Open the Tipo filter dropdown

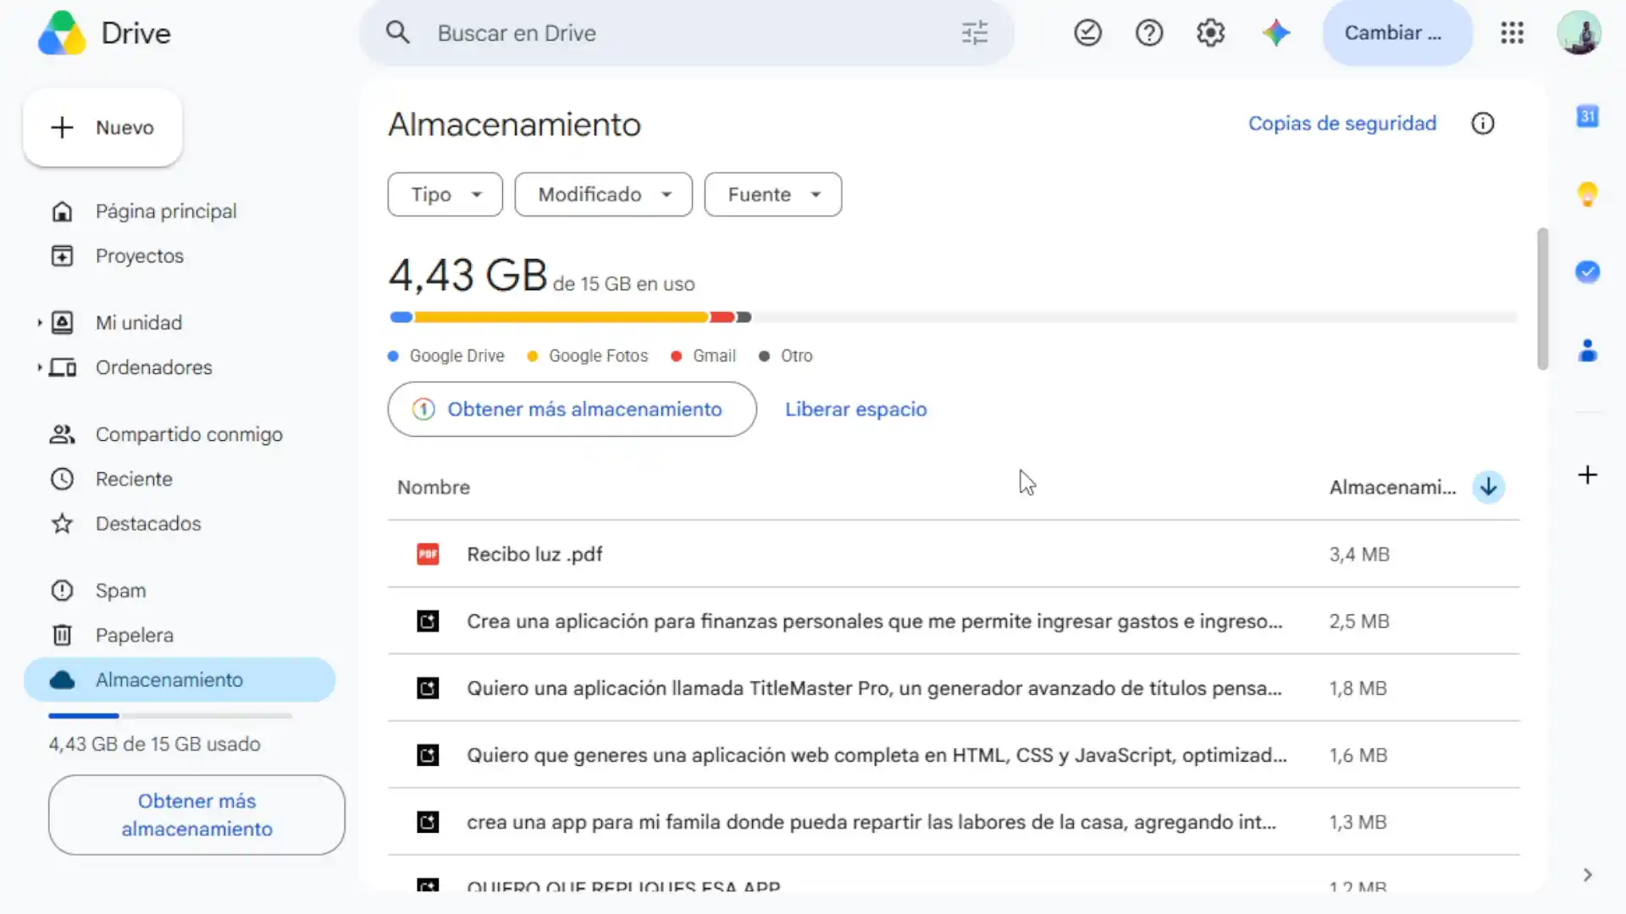(x=445, y=195)
